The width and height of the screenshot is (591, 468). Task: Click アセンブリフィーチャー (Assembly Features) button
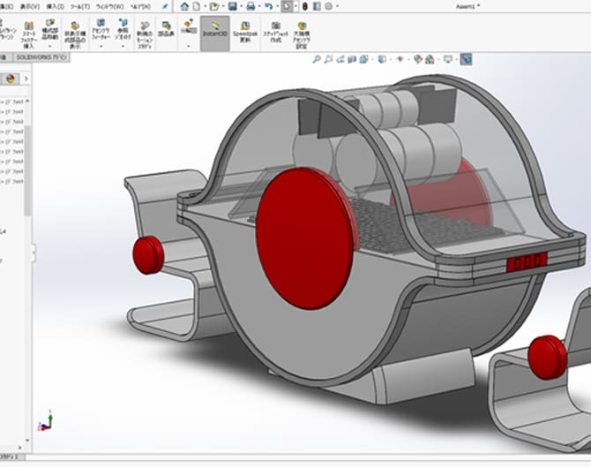[101, 29]
